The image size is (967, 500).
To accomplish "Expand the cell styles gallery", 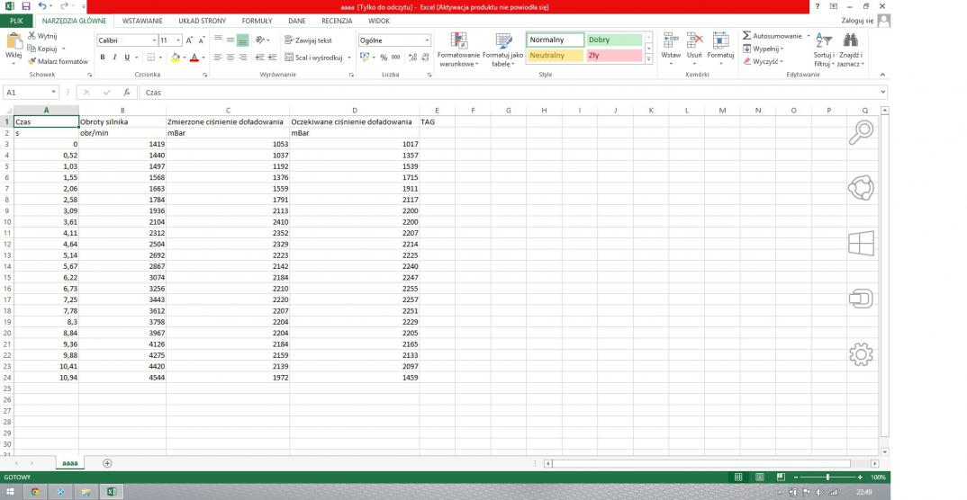I will [648, 58].
